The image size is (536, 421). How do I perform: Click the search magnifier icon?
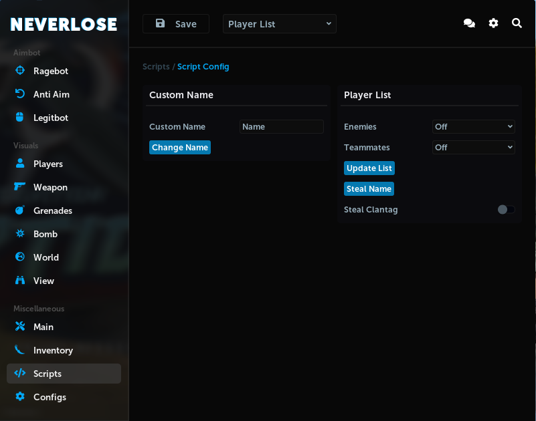pos(517,23)
